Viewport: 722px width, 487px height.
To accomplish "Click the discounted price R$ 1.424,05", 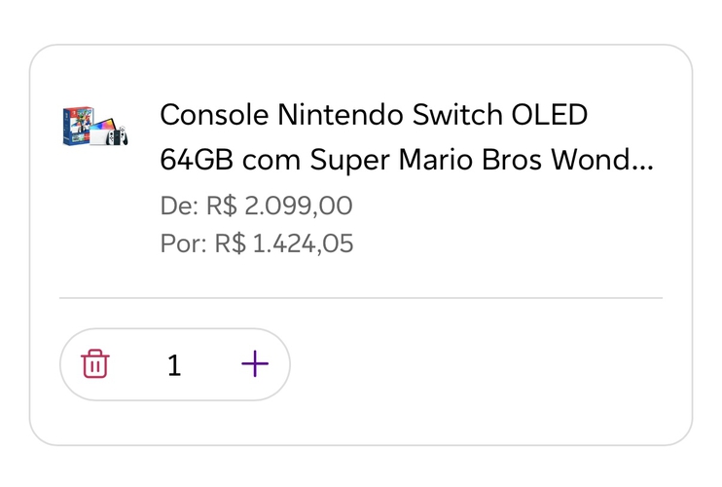I will [283, 243].
